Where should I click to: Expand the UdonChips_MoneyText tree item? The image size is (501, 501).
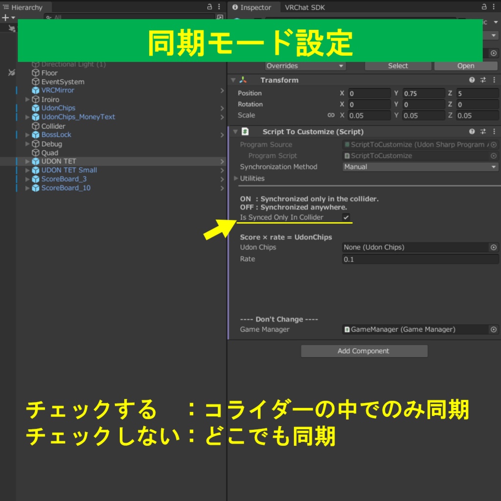coord(27,117)
